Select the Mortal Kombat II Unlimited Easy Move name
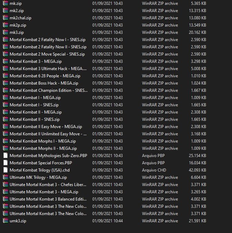Viewport: 232px width, 233px height. tap(48, 134)
